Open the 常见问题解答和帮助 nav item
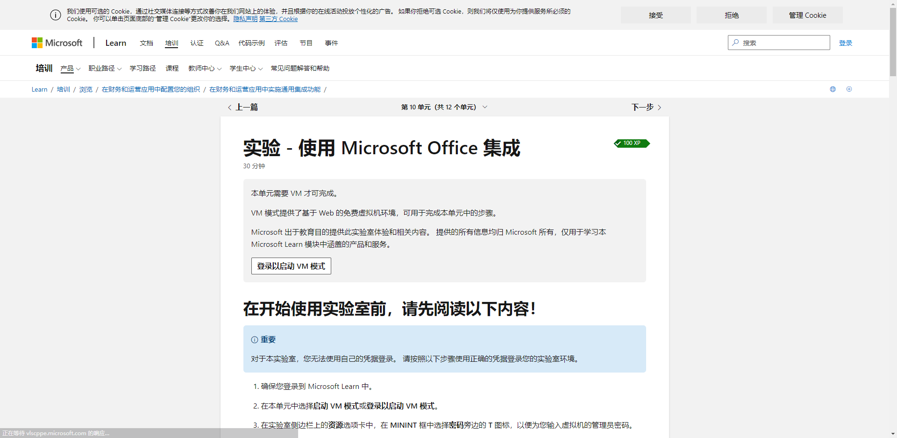The height and width of the screenshot is (438, 897). click(300, 68)
